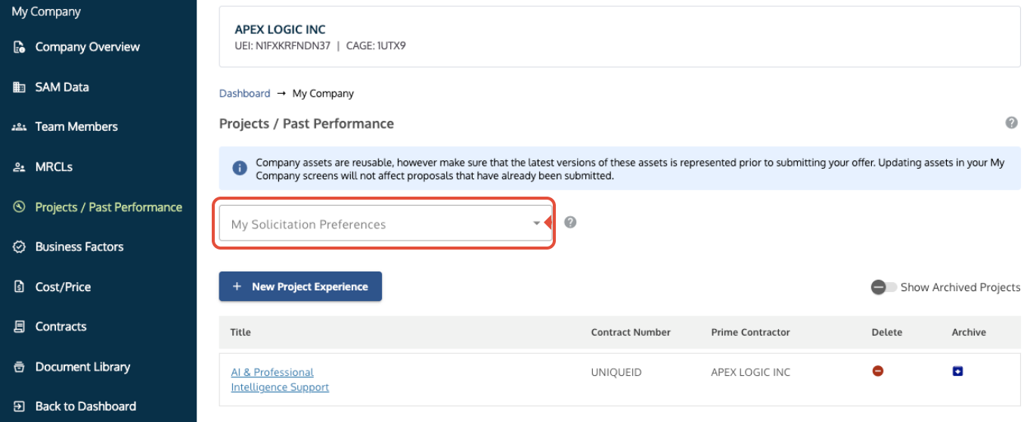Click help icon beside Projects / Past Performance heading

click(1011, 123)
